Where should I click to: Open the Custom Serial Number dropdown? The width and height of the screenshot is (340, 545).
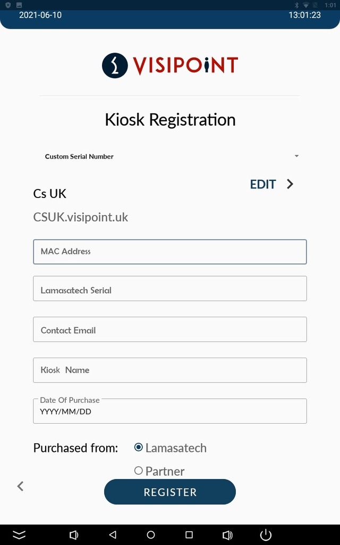point(170,156)
